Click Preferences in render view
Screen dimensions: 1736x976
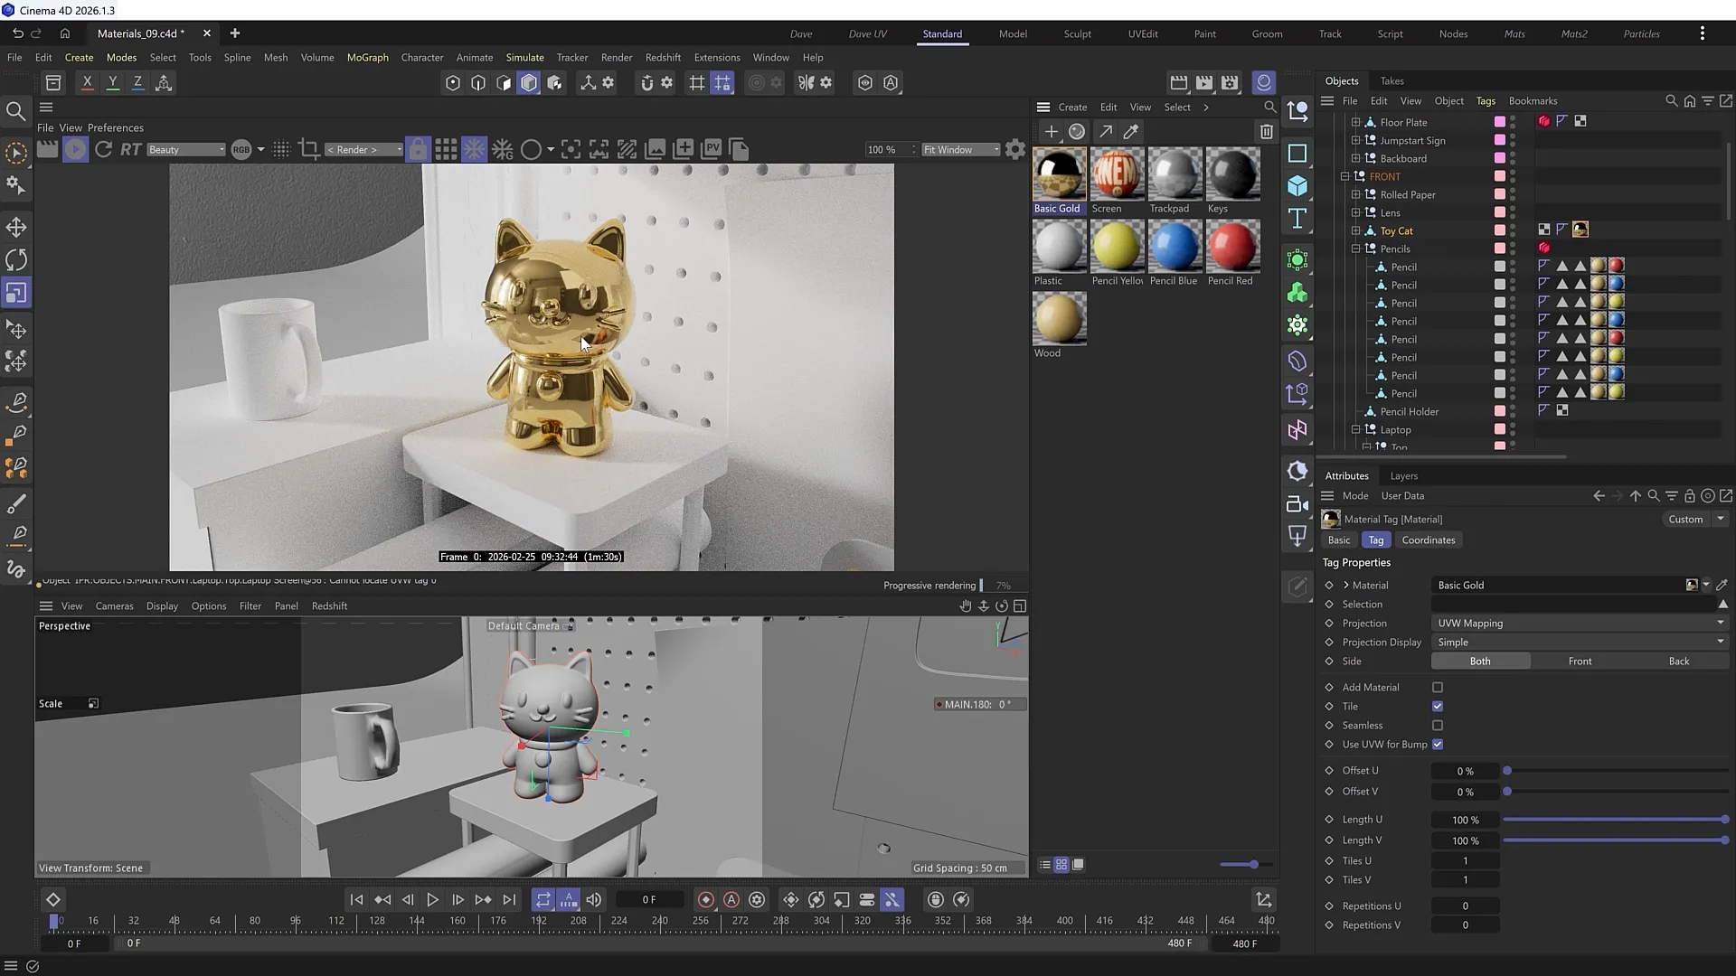click(x=115, y=128)
